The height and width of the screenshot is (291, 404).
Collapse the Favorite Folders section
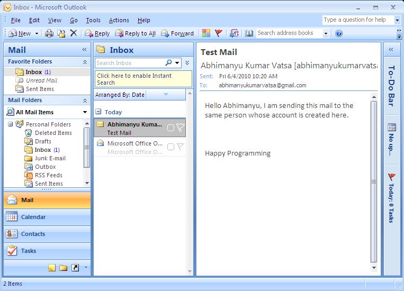pos(85,62)
